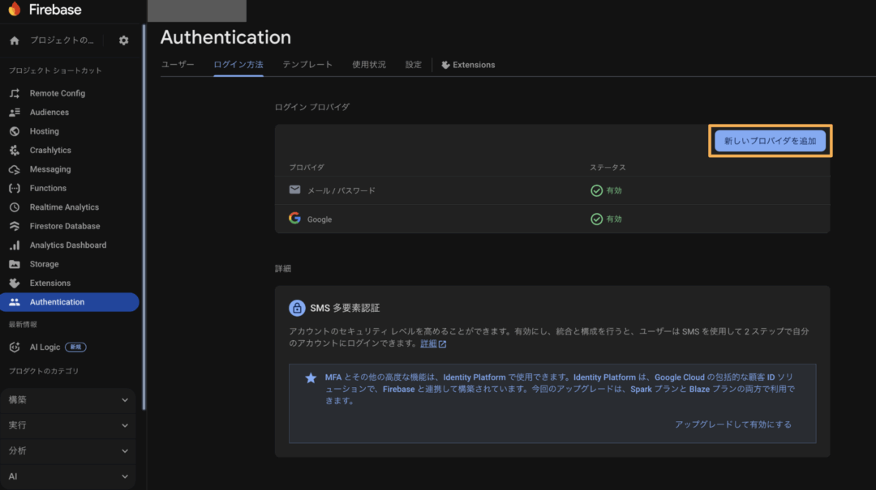The height and width of the screenshot is (490, 876).
Task: Click 有効 status of メール / パスワード
Action: 614,190
